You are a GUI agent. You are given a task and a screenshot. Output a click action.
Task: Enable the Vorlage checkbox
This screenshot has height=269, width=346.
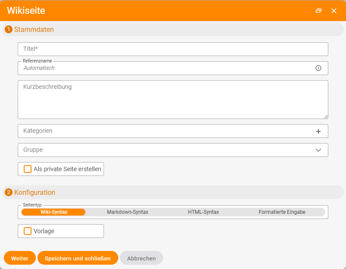coord(28,231)
